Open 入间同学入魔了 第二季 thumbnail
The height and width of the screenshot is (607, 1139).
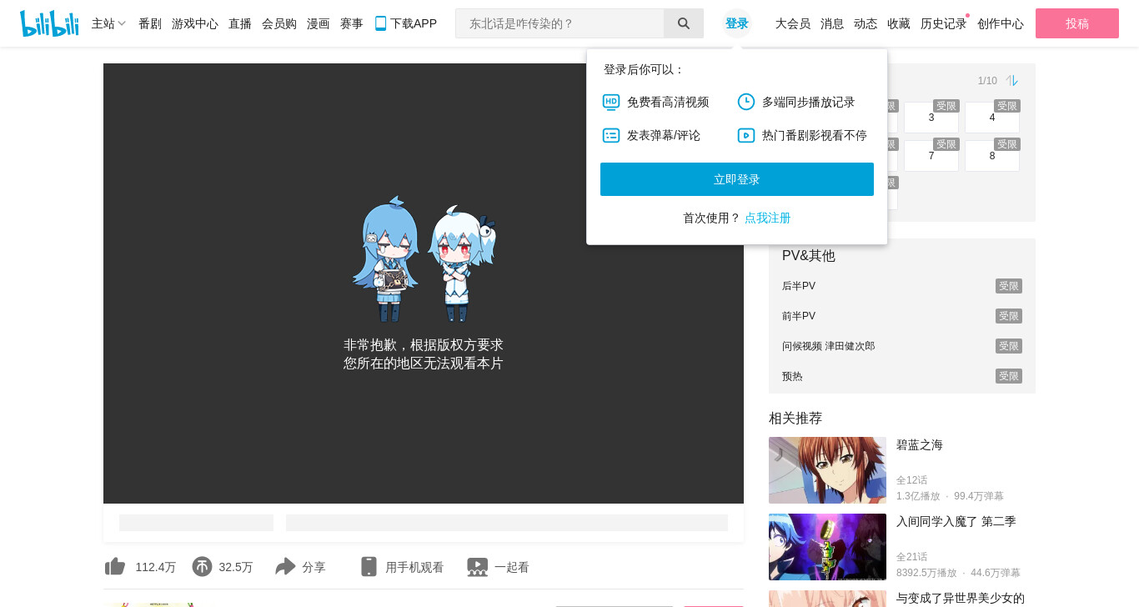(827, 547)
